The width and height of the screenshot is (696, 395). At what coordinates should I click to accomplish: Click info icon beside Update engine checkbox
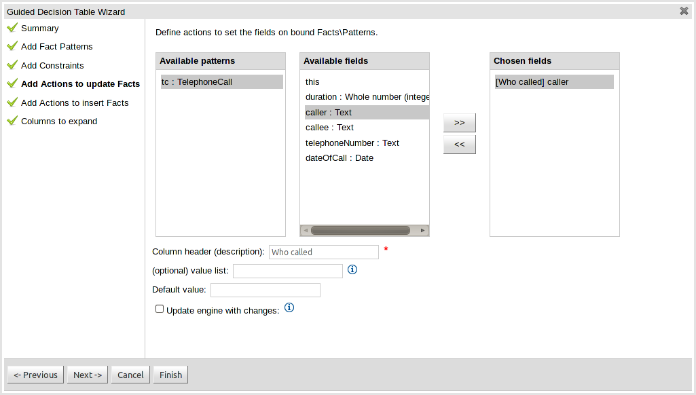pos(289,308)
